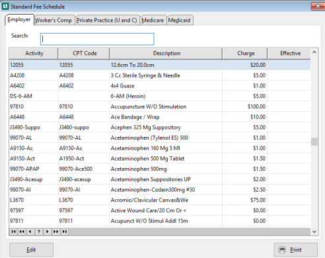Select the Employer tab
The height and width of the screenshot is (258, 325).
[x=19, y=20]
